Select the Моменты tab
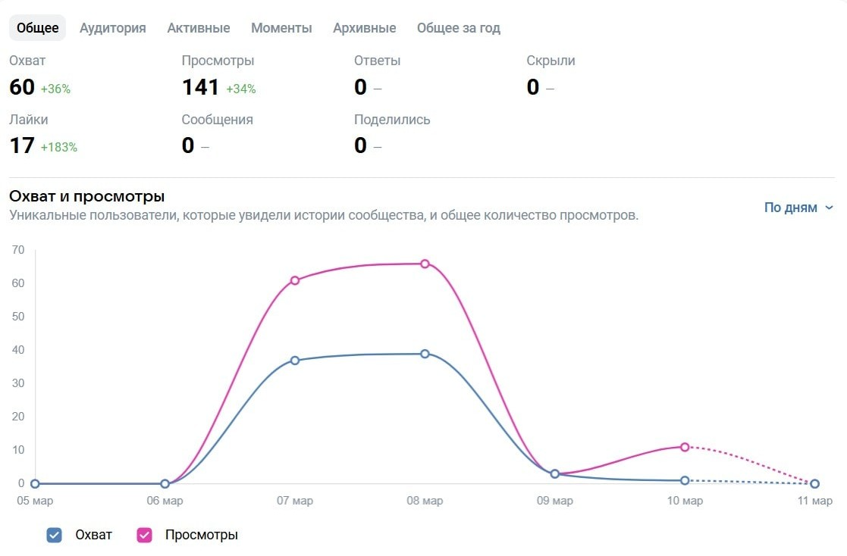Viewport: 847px width, 556px height. click(x=281, y=28)
